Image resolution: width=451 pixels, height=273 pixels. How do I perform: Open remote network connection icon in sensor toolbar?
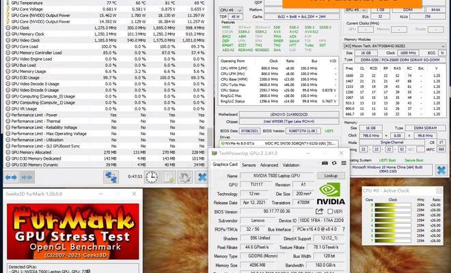coord(111,177)
